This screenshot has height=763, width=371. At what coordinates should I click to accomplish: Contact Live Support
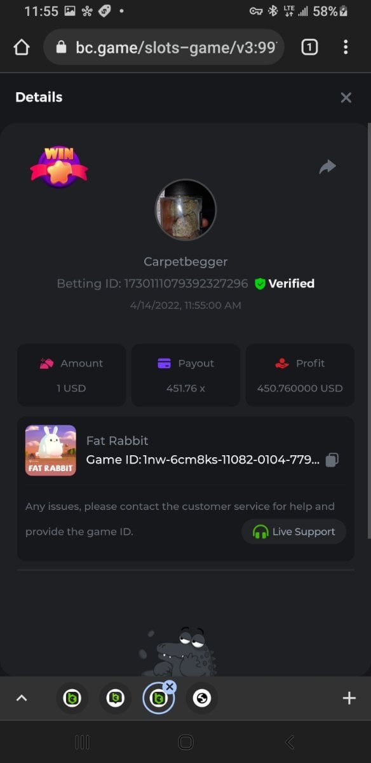pos(293,532)
